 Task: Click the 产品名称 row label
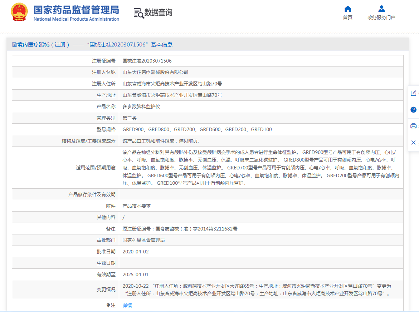(106, 107)
